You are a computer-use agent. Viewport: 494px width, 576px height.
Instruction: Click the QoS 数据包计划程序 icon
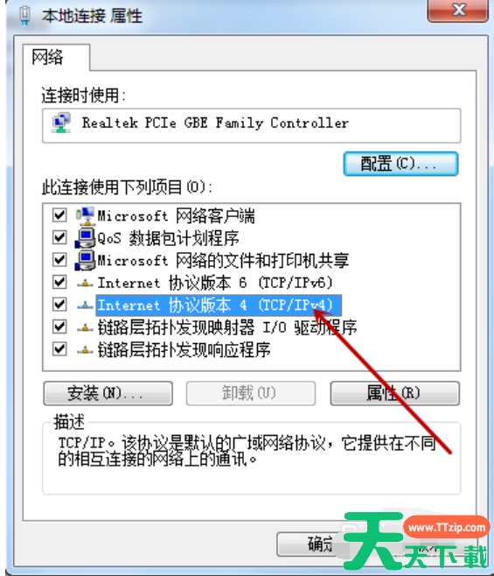[x=85, y=238]
